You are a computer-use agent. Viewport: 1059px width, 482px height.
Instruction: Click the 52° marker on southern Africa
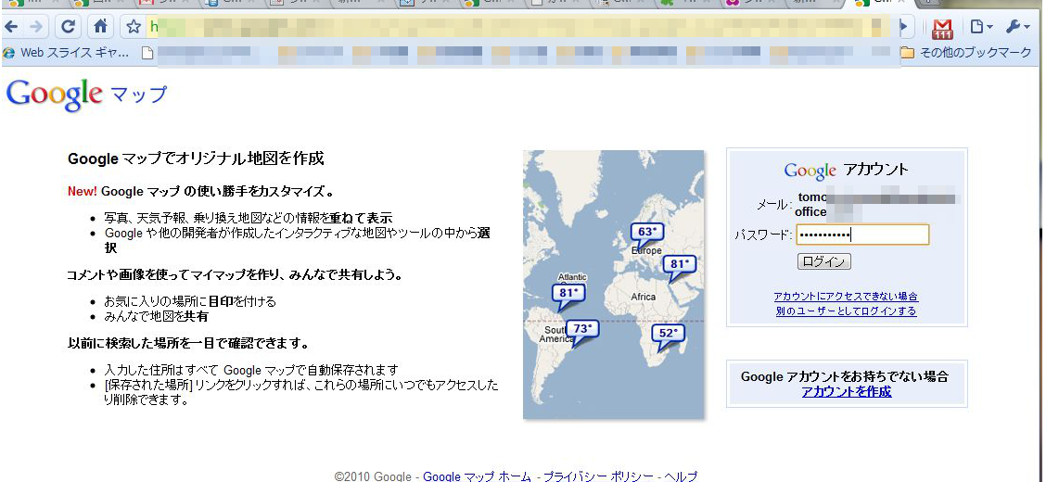point(668,334)
